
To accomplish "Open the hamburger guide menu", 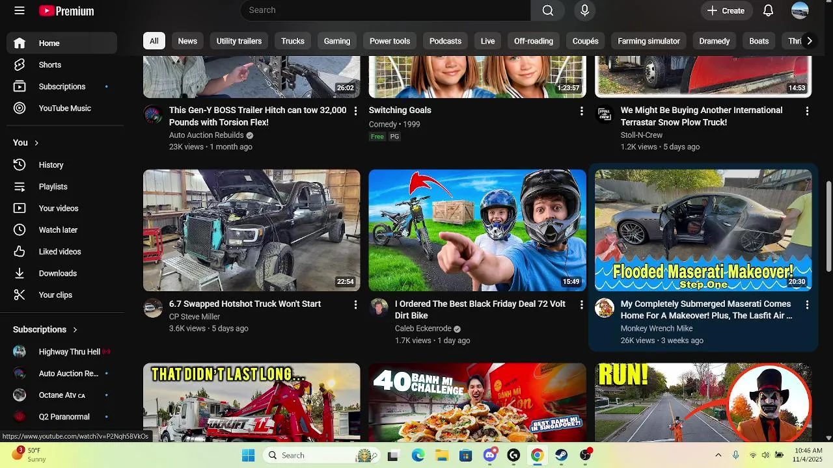I will click(20, 10).
